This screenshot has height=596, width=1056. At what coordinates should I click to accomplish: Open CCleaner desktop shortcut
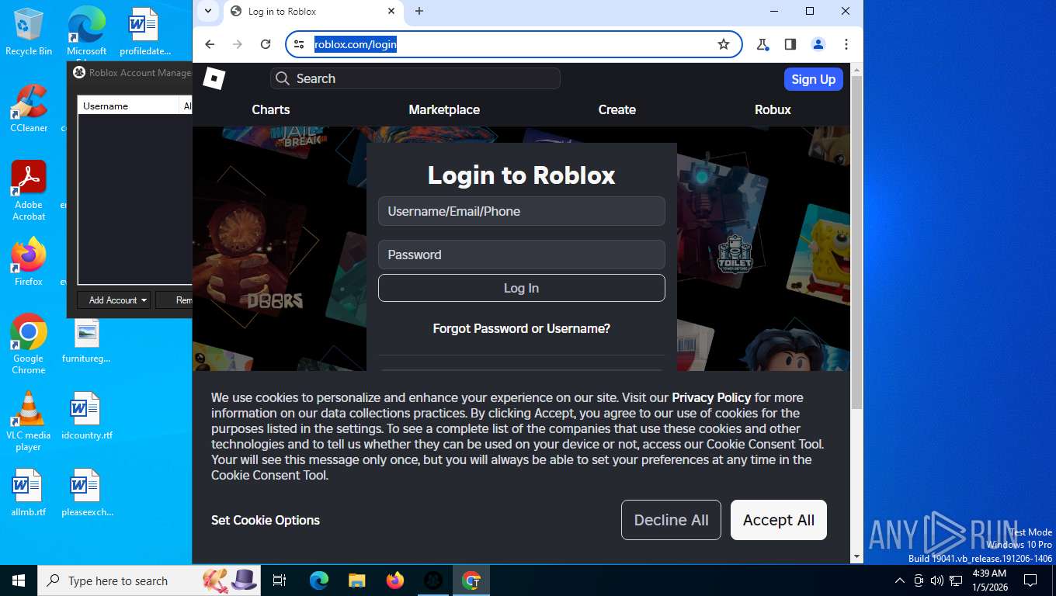[29, 109]
